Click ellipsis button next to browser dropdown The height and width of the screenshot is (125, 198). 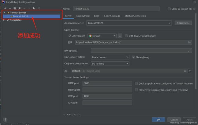tap(120, 36)
